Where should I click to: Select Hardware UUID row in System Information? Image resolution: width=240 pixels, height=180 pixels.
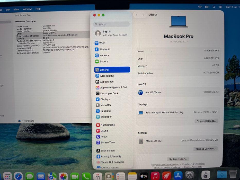[x=52, y=48]
